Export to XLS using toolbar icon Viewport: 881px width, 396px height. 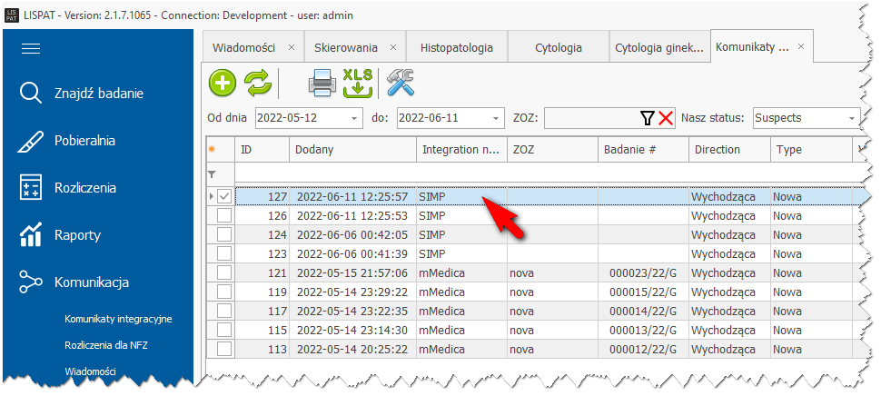pos(358,84)
